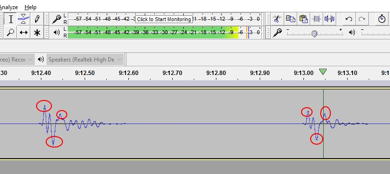Click the Undo arrow
This screenshot has width=390, height=174.
click(x=349, y=19)
